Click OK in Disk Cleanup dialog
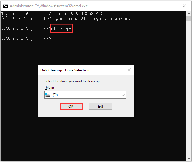Image resolution: width=192 pixels, height=162 pixels. click(x=71, y=106)
